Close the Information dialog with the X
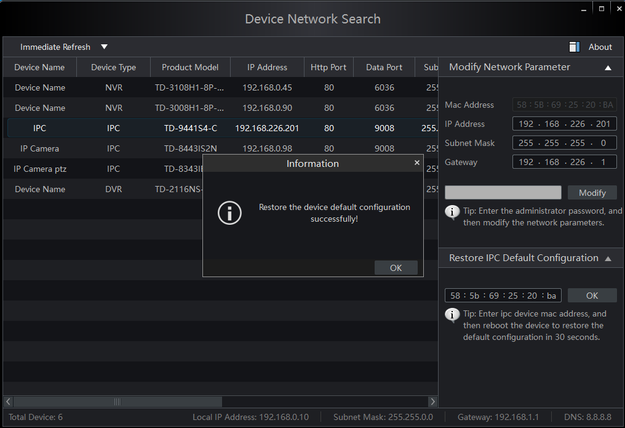 pos(417,163)
